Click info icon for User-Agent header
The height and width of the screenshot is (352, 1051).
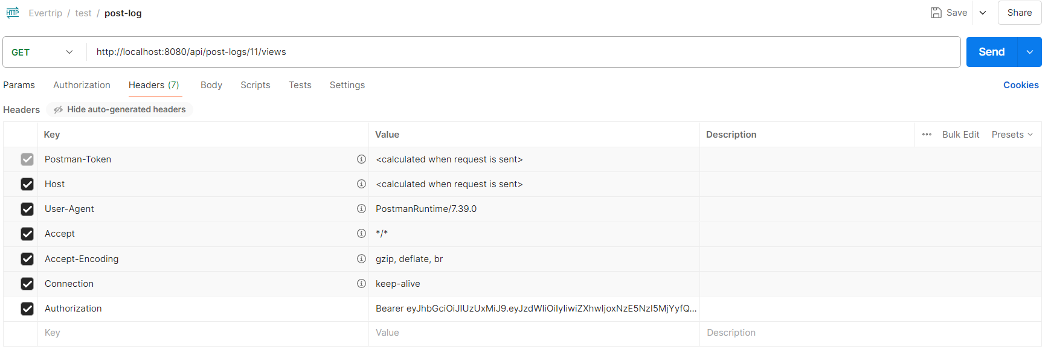click(361, 209)
